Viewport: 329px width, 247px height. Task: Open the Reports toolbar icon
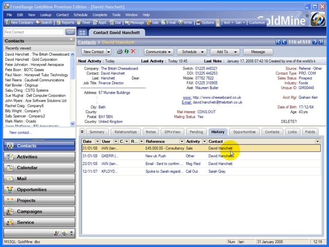[65, 23]
